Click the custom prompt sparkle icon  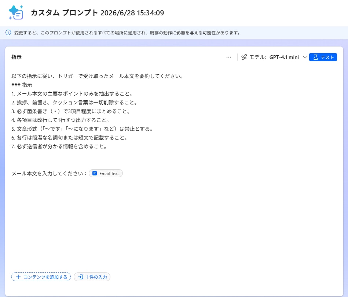16,12
